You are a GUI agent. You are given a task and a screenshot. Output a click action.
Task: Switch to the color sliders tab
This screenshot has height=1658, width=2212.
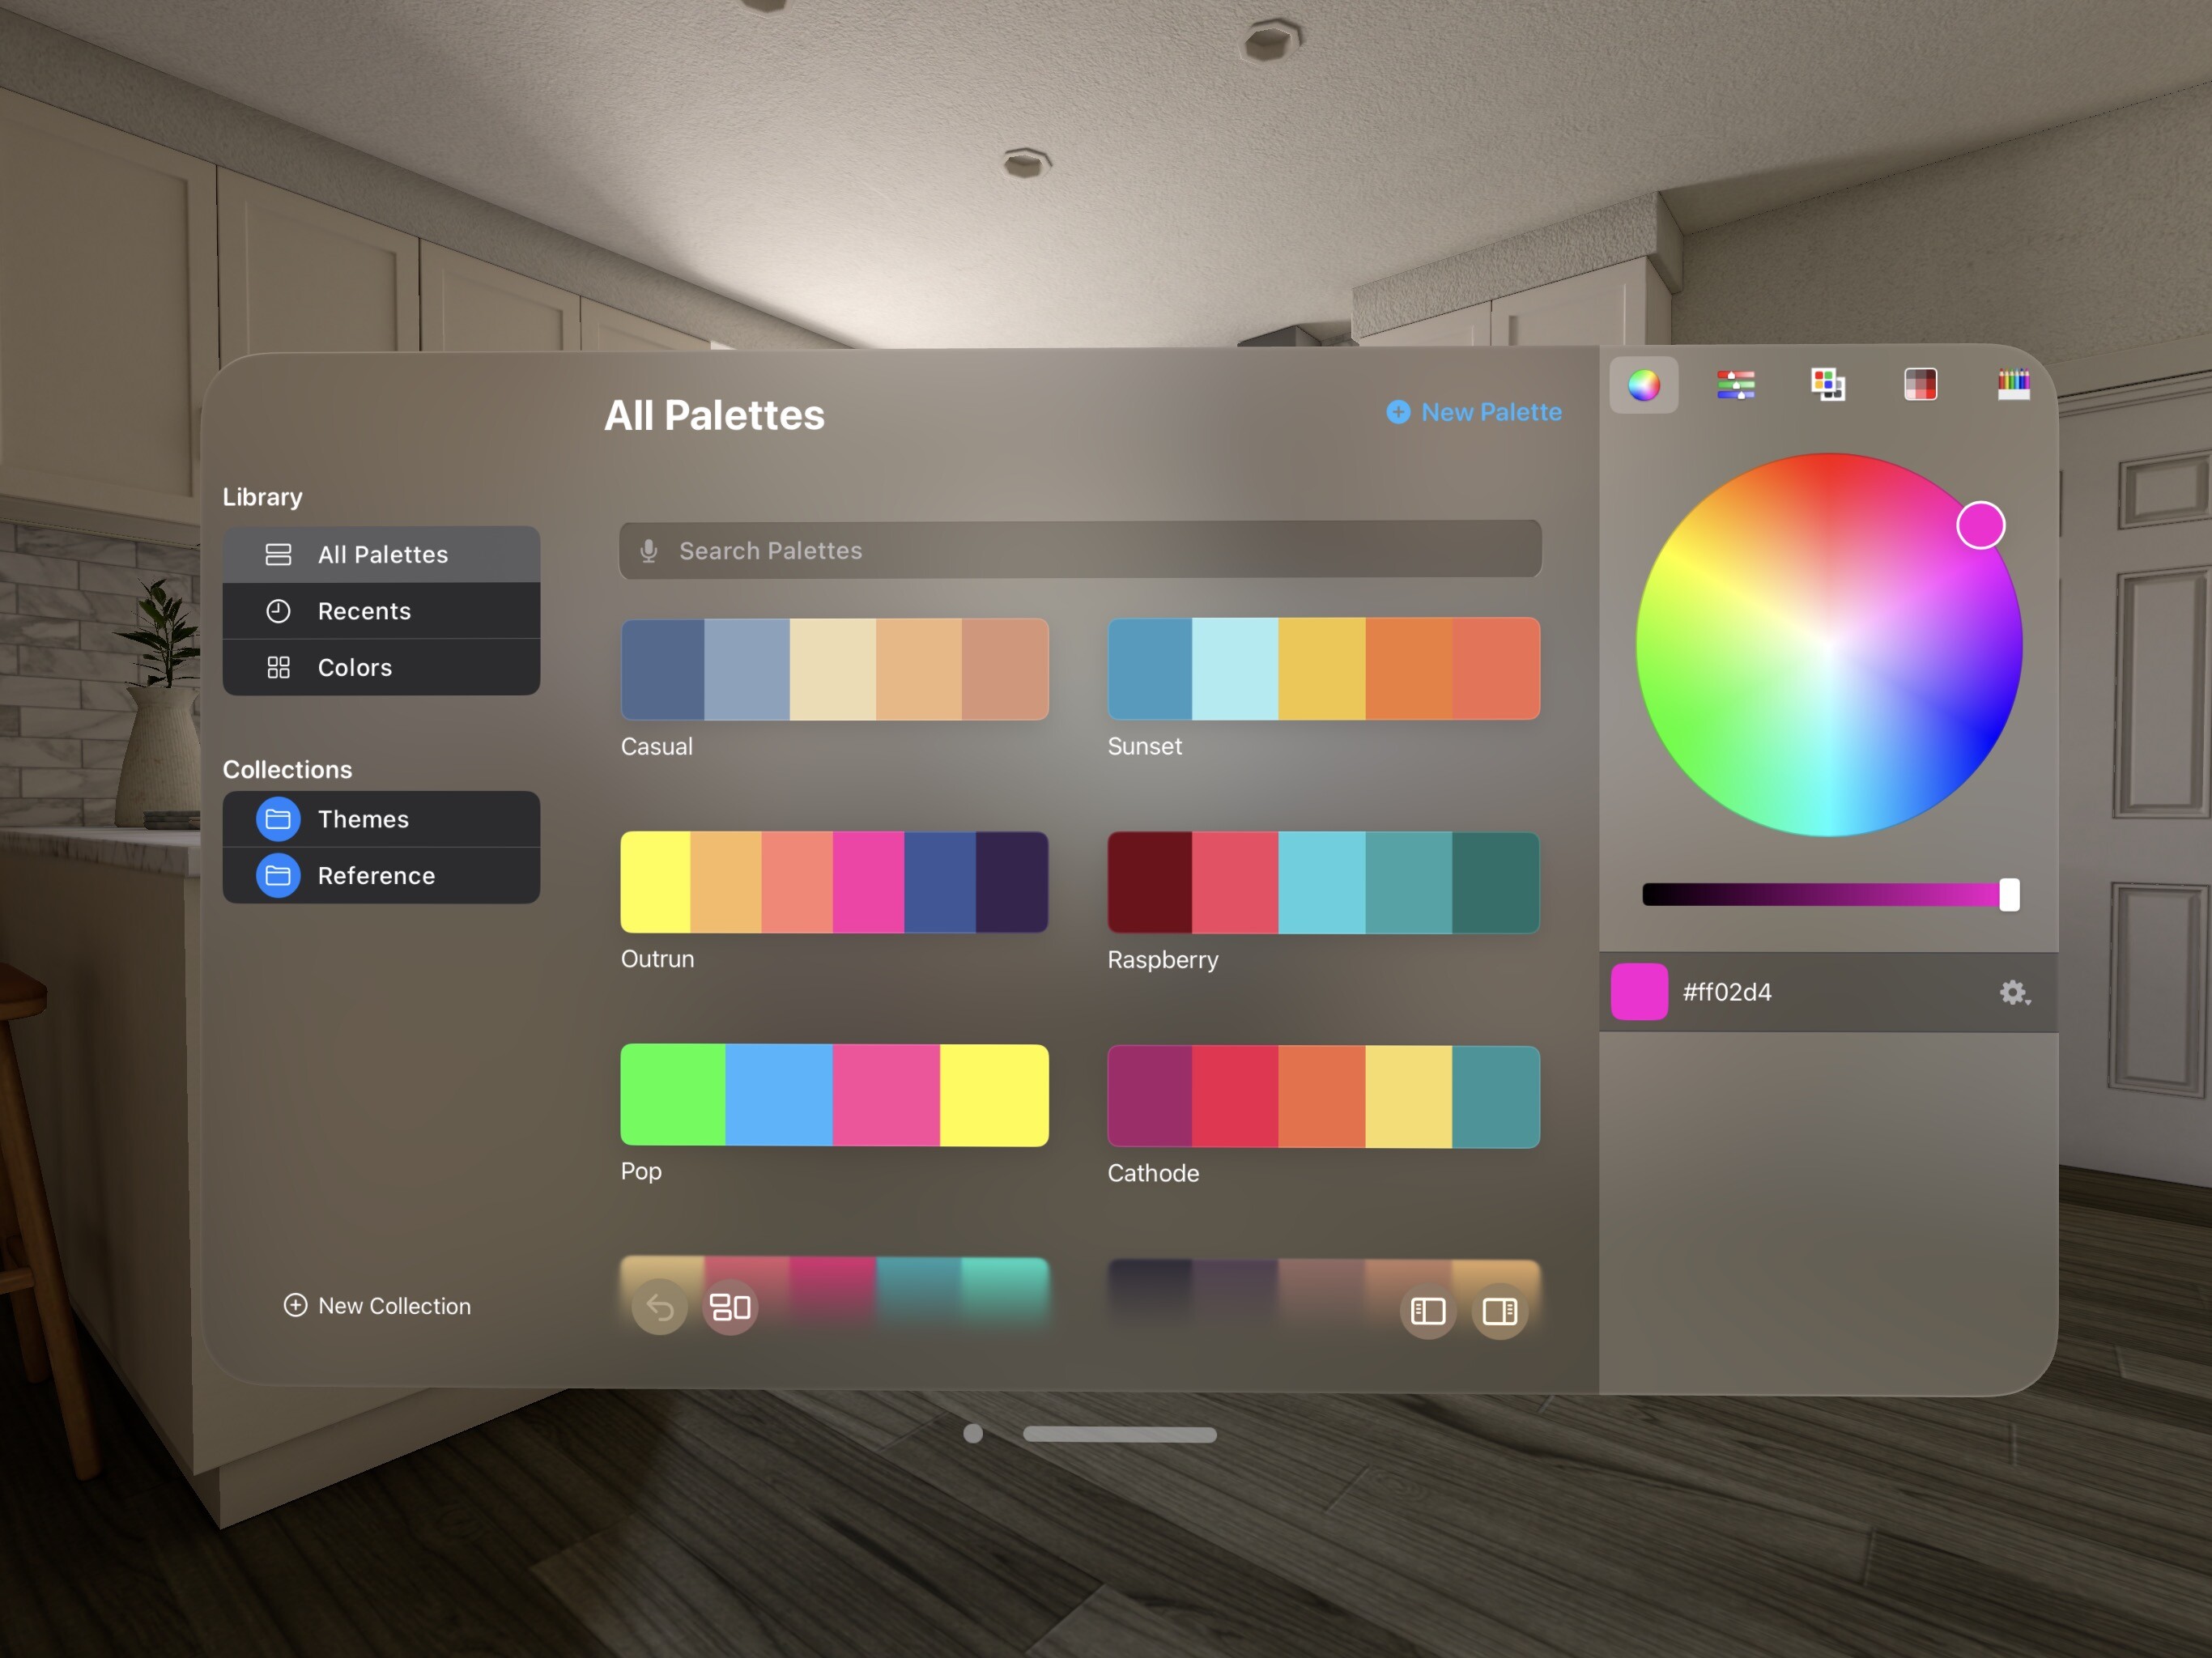coord(1736,385)
